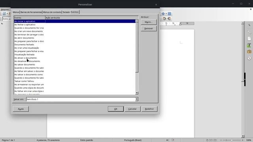
Task: Select event 'Ao criar uma visualização'
Action: [x=75, y=48]
